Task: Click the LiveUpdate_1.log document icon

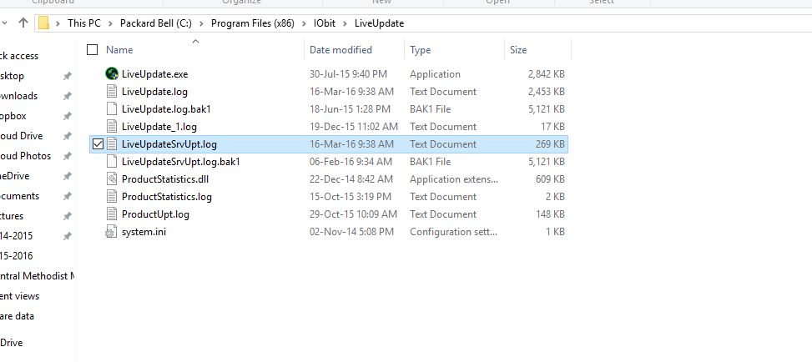Action: (x=111, y=126)
